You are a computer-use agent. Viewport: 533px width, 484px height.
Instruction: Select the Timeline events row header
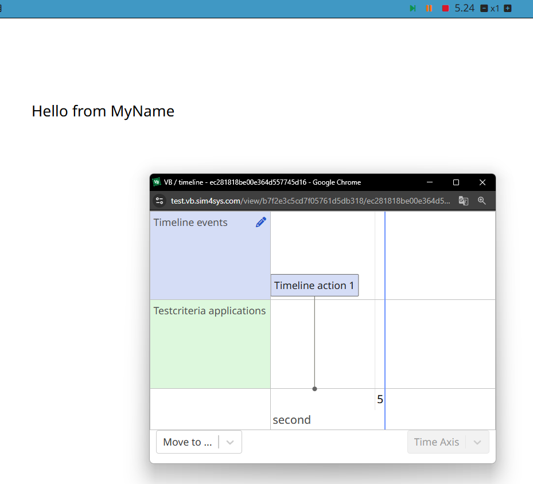click(x=210, y=255)
